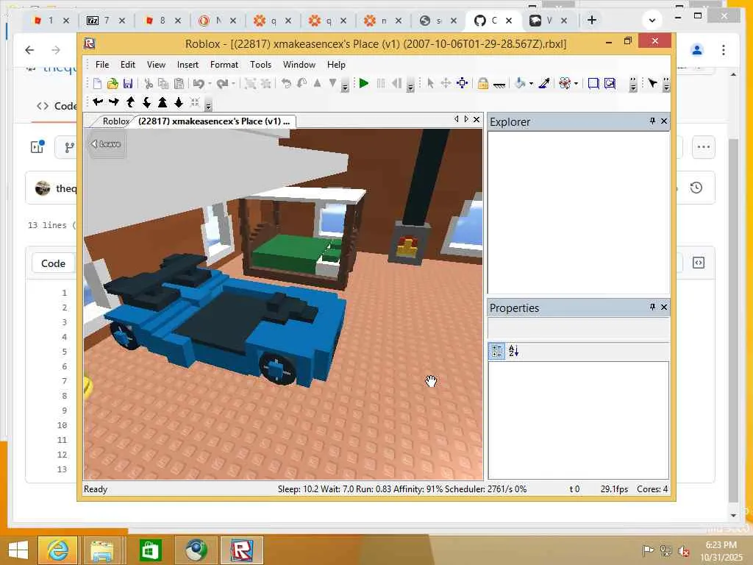Open Windows Store from taskbar
This screenshot has width=753, height=565.
[x=150, y=550]
